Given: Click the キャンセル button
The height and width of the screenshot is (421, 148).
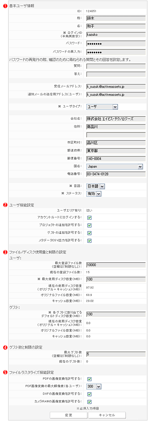Looking at the screenshot, I should tap(107, 415).
